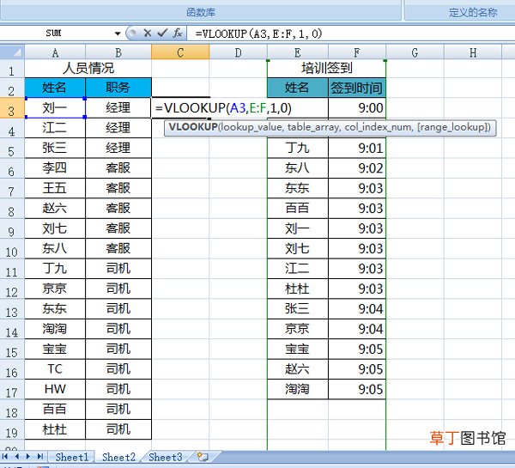Select cell B11 司机 beside 丁九

click(x=118, y=269)
